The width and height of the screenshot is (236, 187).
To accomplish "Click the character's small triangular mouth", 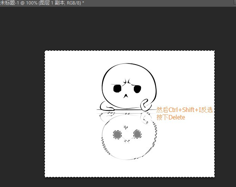I will (127, 96).
